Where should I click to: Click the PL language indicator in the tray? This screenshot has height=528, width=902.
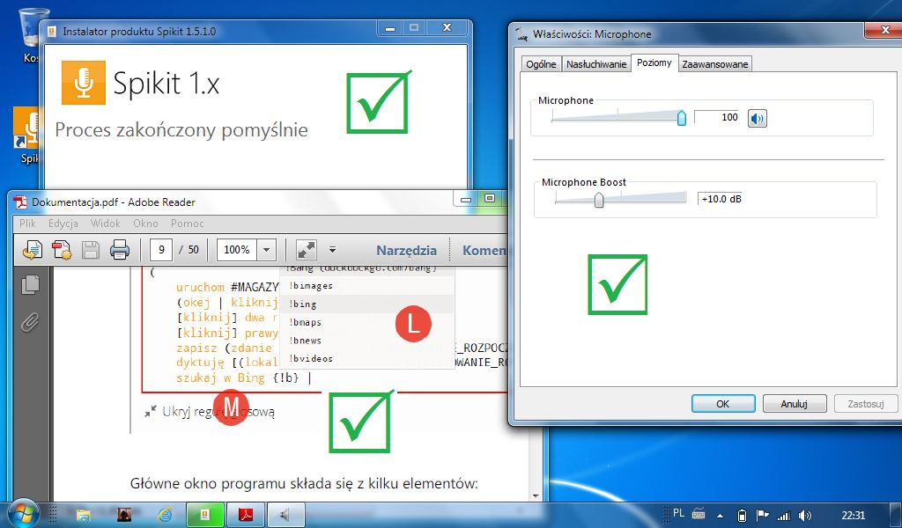pos(679,513)
